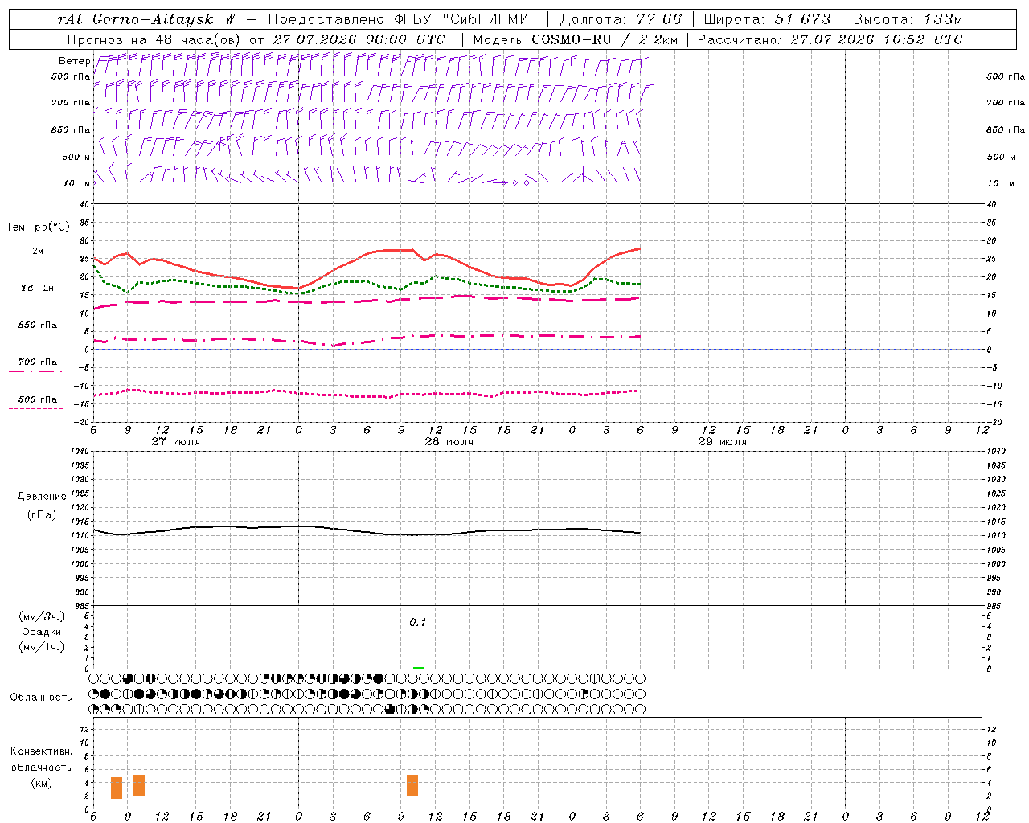Click the 0.1 precipitation value label
Screen dimensions: 1029x823
(x=418, y=623)
